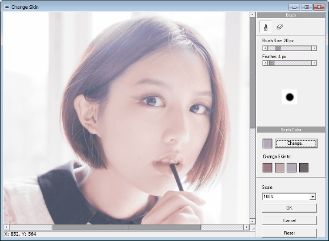Click left arrow of Feather slider
Screen dimensions: 329x241
click(265, 63)
